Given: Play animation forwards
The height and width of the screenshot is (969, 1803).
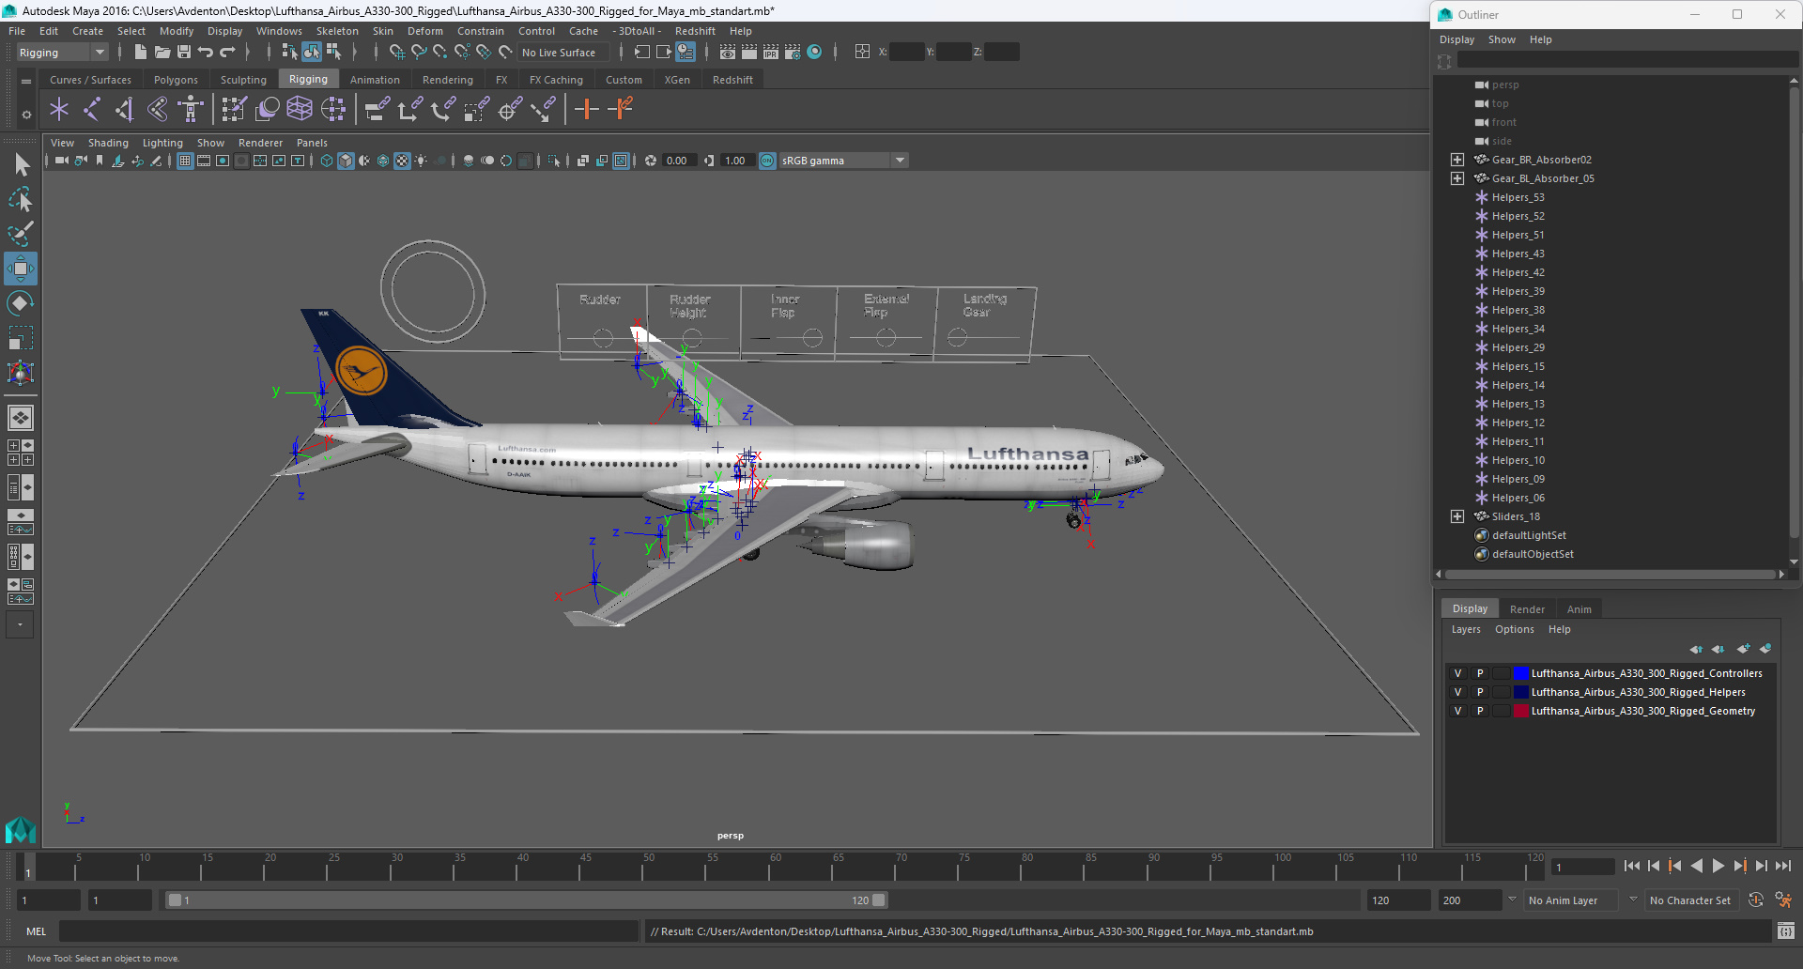Looking at the screenshot, I should [x=1718, y=867].
